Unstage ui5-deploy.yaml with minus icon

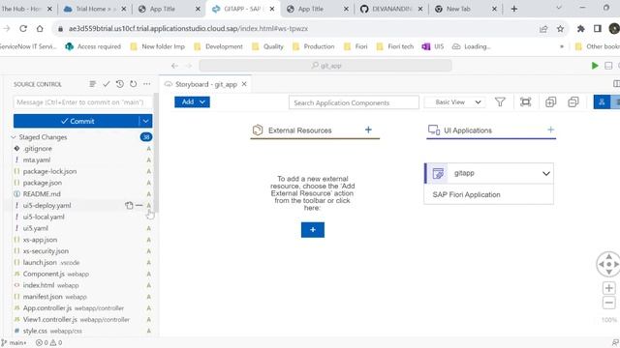click(139, 205)
